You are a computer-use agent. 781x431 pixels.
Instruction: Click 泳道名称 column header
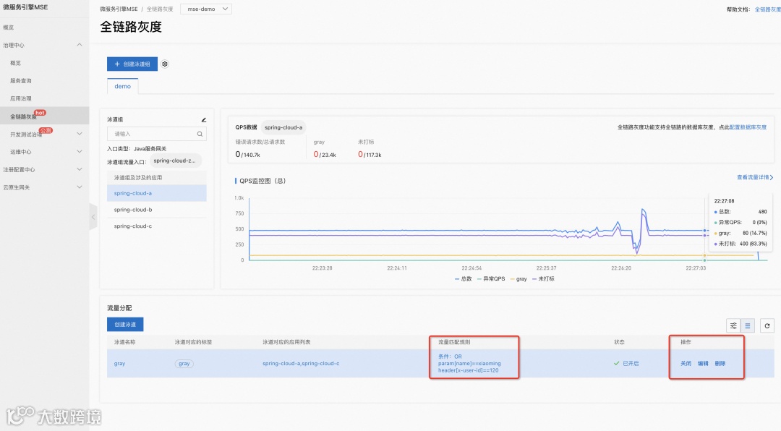tap(124, 342)
